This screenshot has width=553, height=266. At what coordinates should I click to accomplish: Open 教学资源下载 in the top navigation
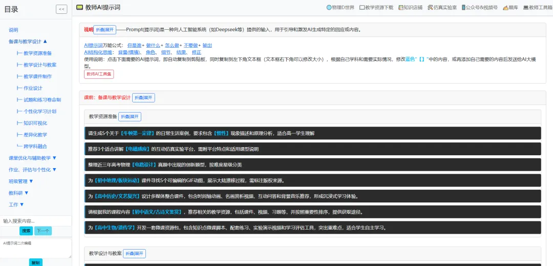click(376, 7)
